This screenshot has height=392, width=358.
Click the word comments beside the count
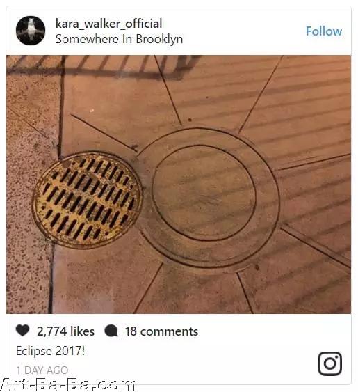click(x=169, y=331)
